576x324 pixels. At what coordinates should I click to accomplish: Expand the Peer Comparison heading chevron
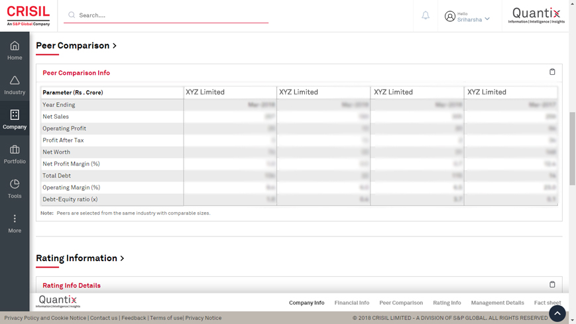coord(115,46)
